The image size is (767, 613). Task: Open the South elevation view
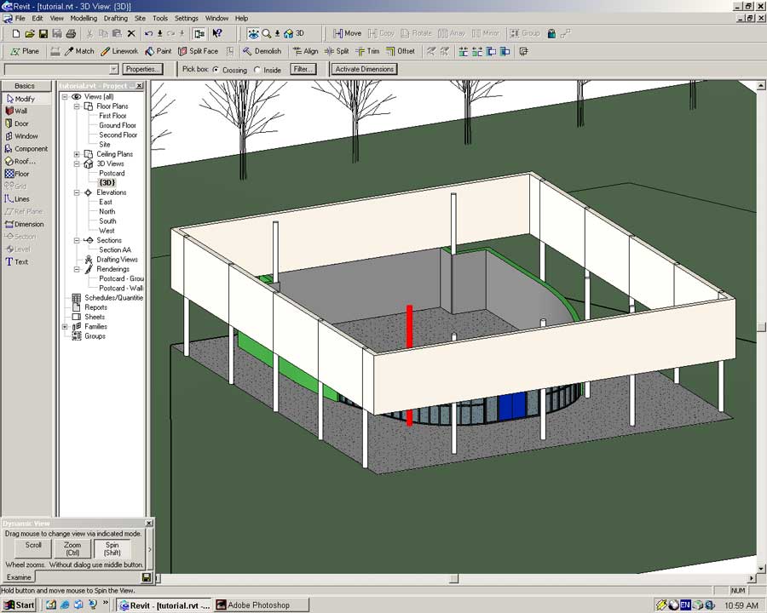(x=107, y=221)
